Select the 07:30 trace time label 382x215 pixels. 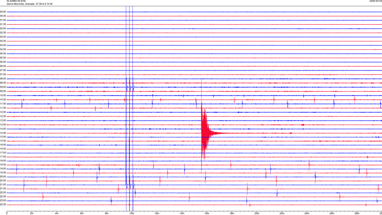tap(3, 74)
